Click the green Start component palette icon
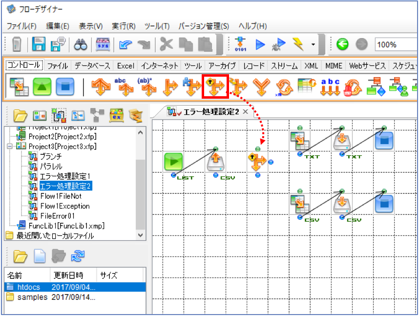Viewport: 419px width, 316px height. click(x=42, y=86)
